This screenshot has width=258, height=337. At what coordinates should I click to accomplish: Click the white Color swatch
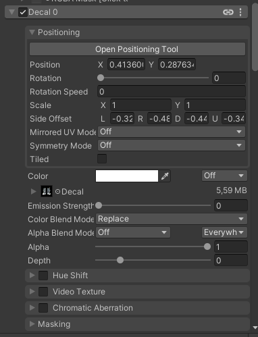tap(127, 176)
